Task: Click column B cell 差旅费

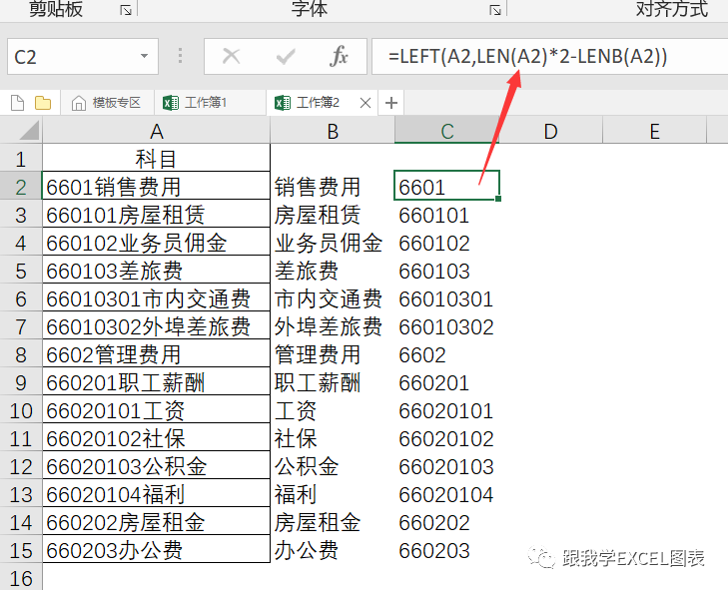Action: click(333, 270)
